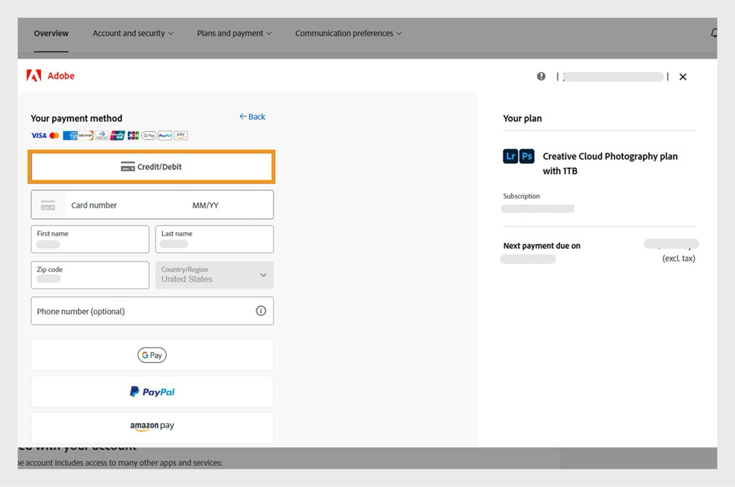Pay with the G Pay button
Viewport: 735px width, 487px height.
[152, 355]
